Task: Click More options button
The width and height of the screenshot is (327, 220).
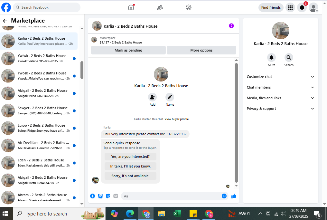Action: 201,50
